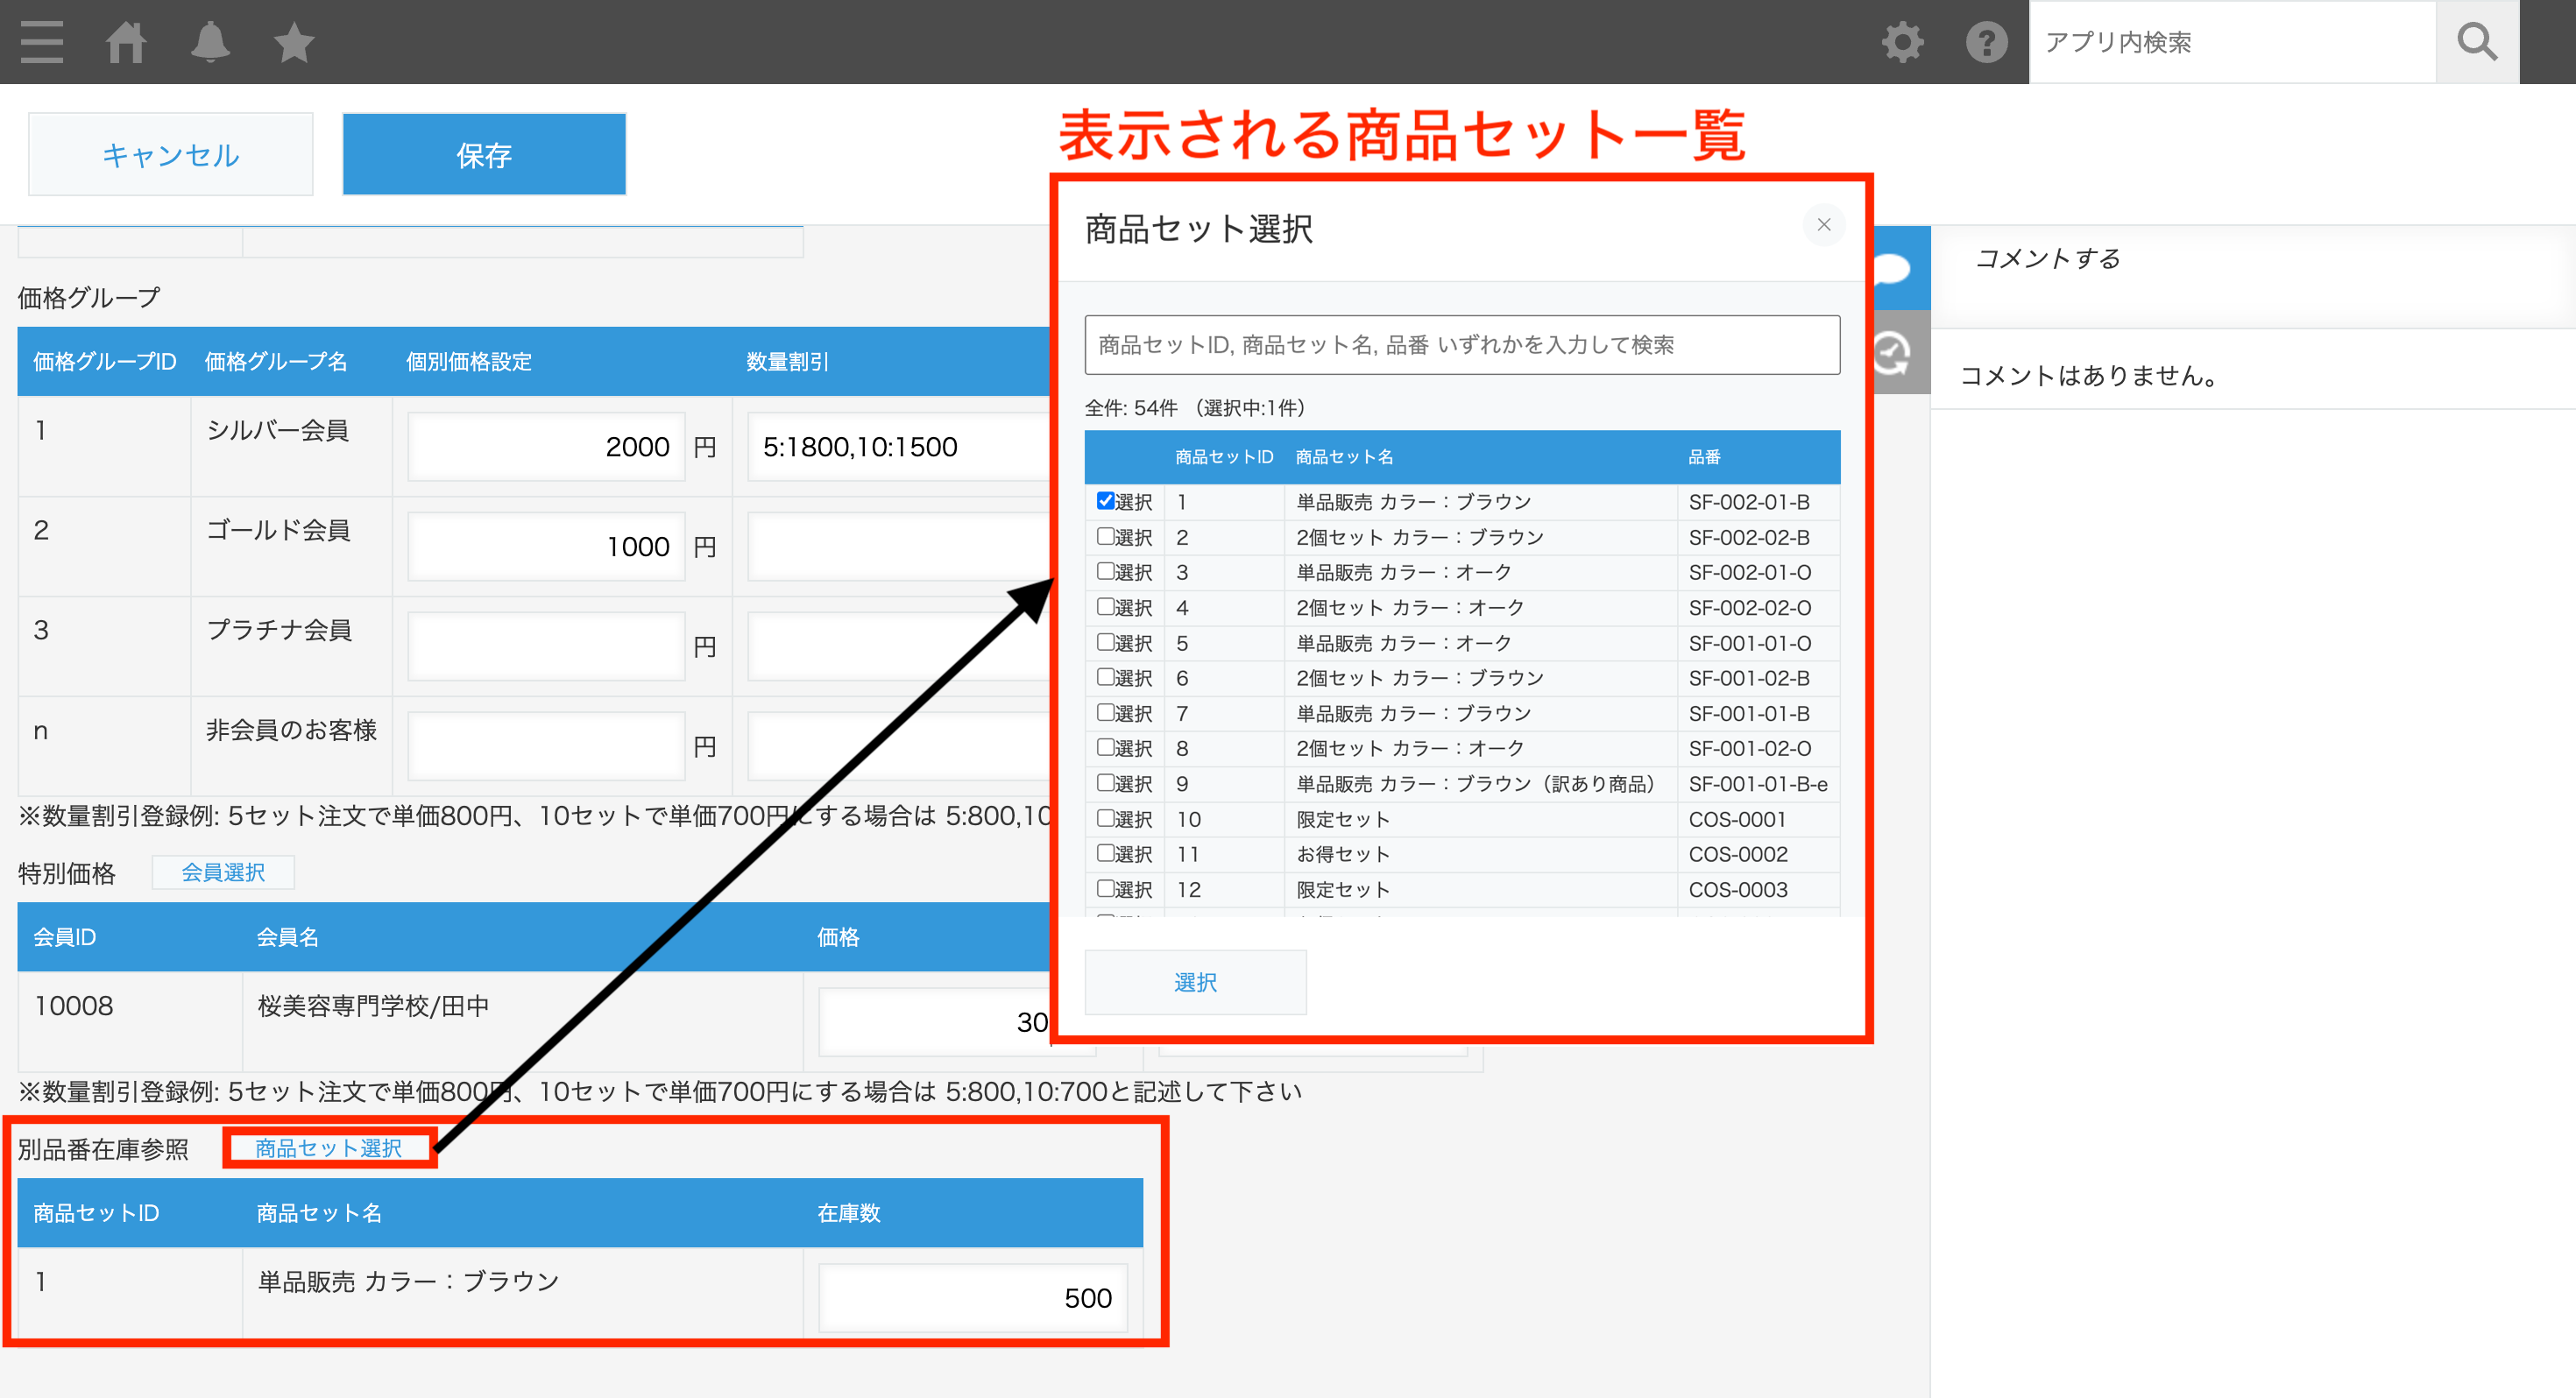2576x1398 pixels.
Task: Open the settings gear icon
Action: pos(1902,42)
